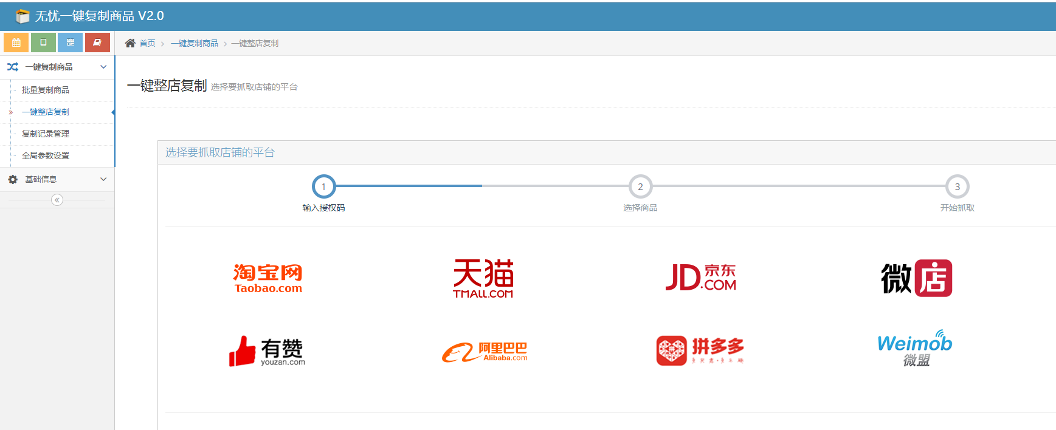Screen dimensions: 1056x430
Task: Click step 3 circle in the wizard
Action: [x=958, y=186]
